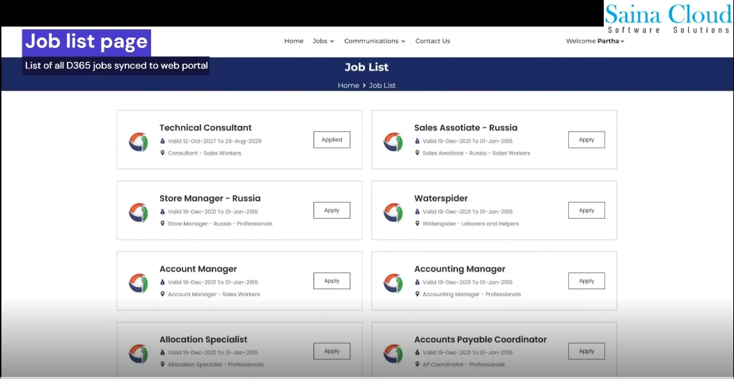Open the Welcome Partha user menu

pos(595,41)
